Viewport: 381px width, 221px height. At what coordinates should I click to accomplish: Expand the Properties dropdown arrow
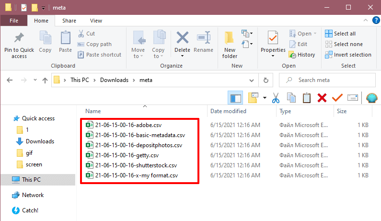coord(273,56)
